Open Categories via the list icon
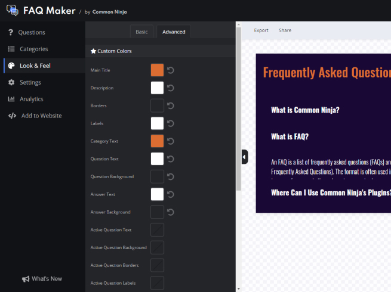The width and height of the screenshot is (391, 292). [11, 49]
